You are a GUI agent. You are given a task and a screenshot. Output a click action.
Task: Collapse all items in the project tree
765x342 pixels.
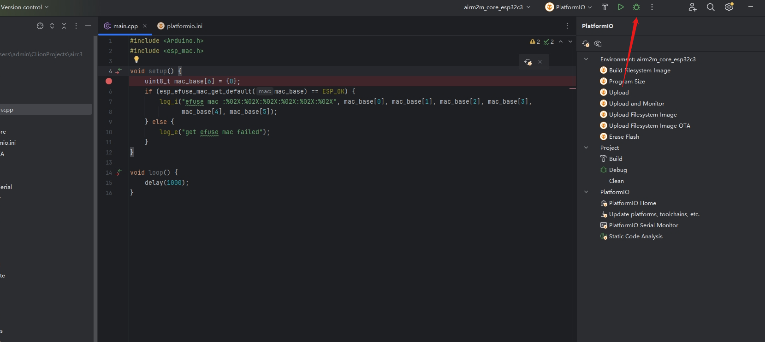[64, 26]
